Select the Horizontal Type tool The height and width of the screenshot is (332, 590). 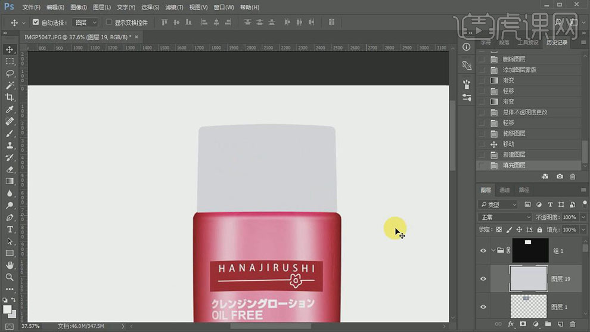click(10, 229)
